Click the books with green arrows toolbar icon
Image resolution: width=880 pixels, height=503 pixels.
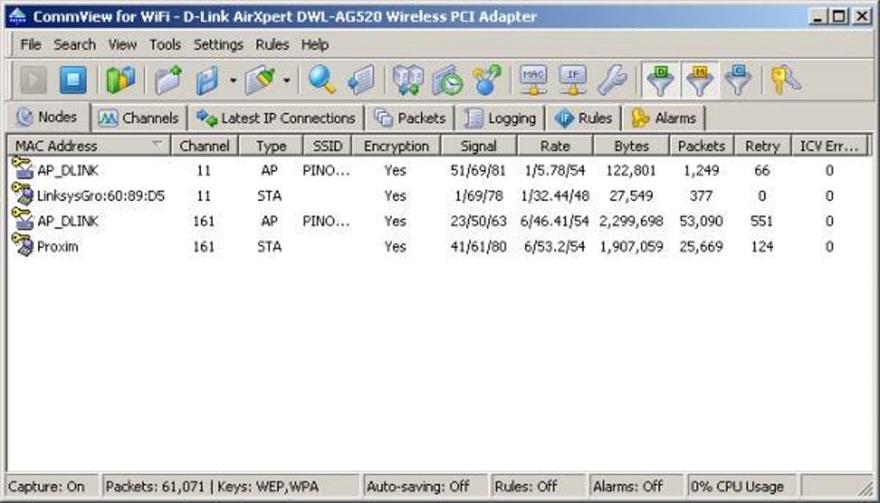[408, 80]
